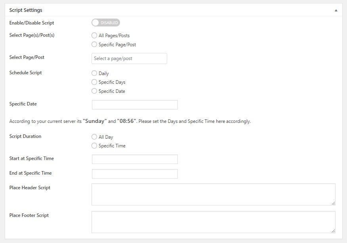Select the All Pages/Posts radio option

point(94,35)
